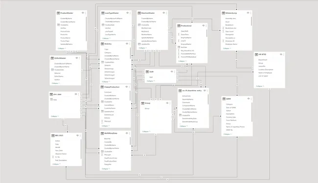The width and height of the screenshot is (318, 183).
Task: Open more options on QNM table
Action: (x=251, y=99)
